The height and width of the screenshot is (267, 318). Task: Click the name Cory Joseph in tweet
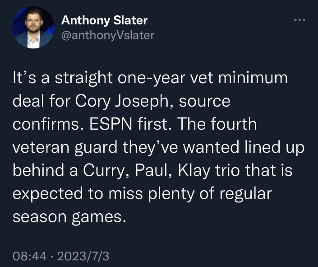[121, 101]
